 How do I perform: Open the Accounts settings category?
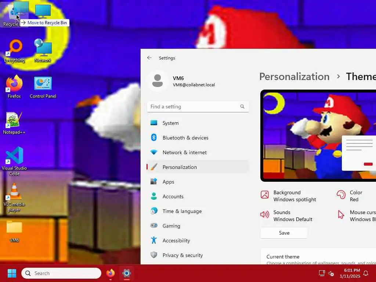[x=198, y=196]
